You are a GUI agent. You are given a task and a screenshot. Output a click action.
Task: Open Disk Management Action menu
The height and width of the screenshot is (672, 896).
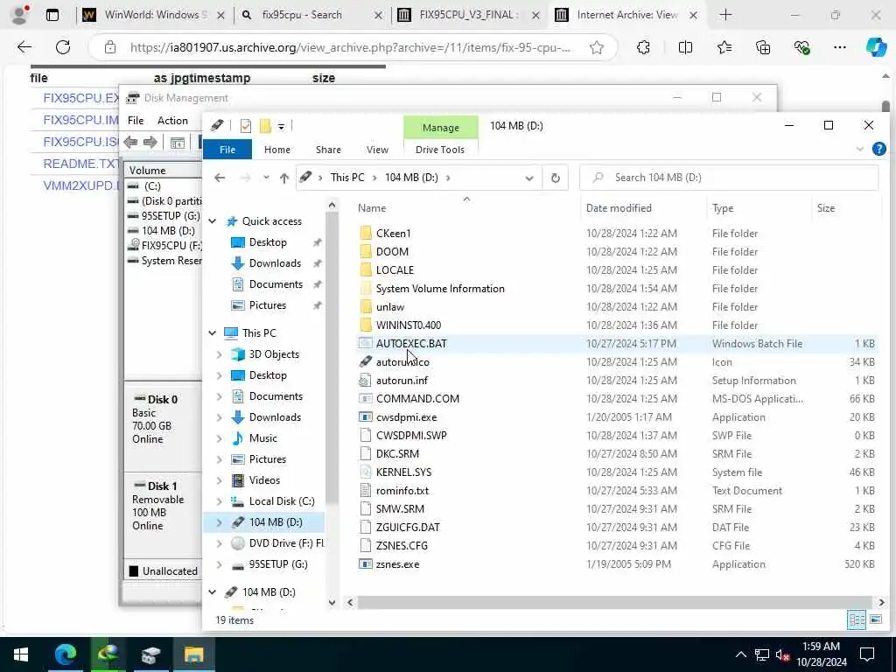(x=172, y=121)
